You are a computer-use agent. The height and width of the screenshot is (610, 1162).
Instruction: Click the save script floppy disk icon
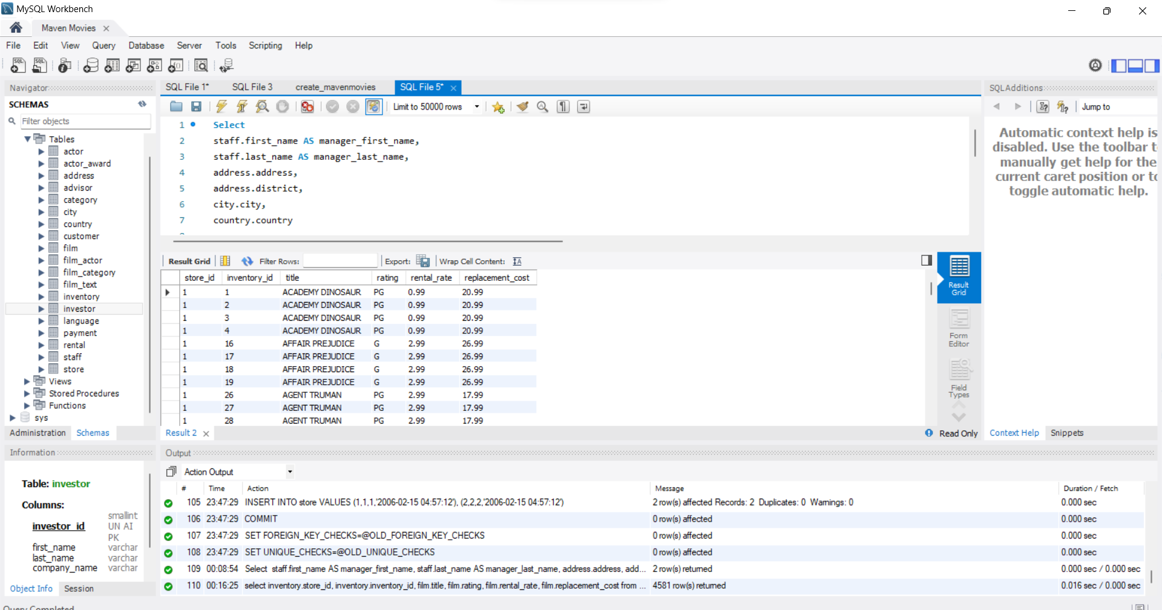tap(196, 107)
